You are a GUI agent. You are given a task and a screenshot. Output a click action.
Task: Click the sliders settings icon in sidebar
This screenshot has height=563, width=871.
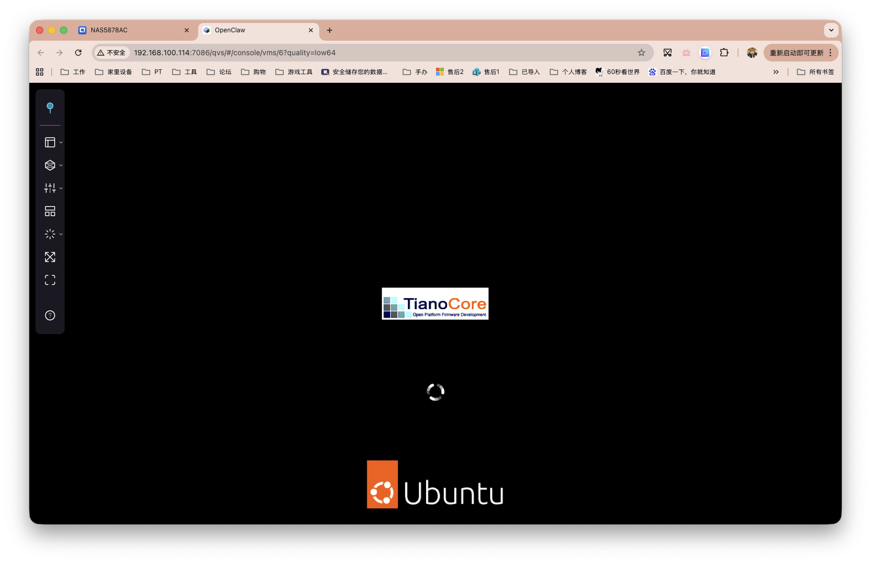(x=50, y=188)
